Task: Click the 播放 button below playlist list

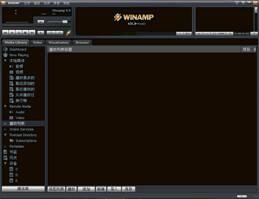Action: (72, 189)
